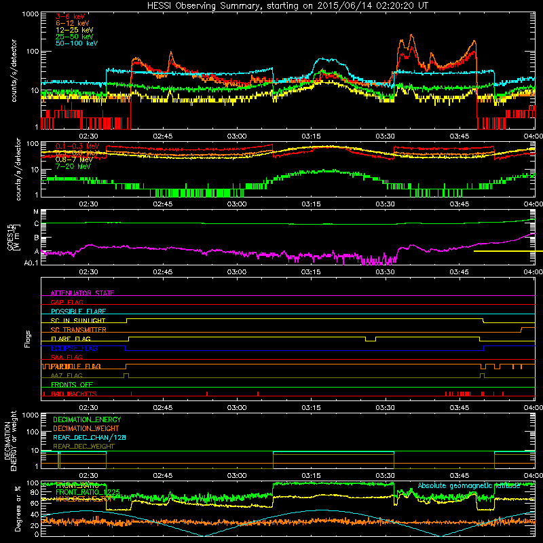Image resolution: width=543 pixels, height=543 pixels.
Task: Select the SC IN SUNLIGHT label
Action: 78,320
